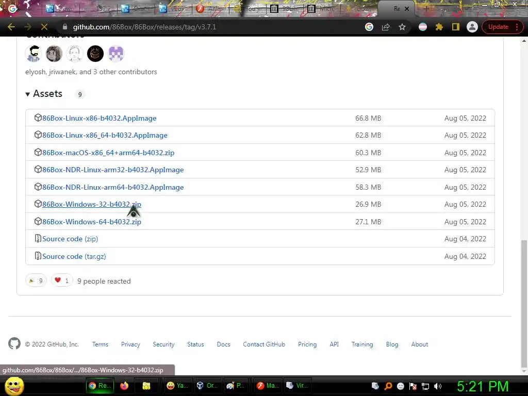Focus the github.com address bar

209,27
